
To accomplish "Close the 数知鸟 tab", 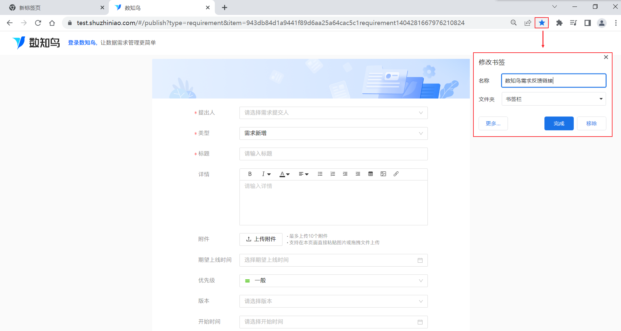I will pos(208,7).
